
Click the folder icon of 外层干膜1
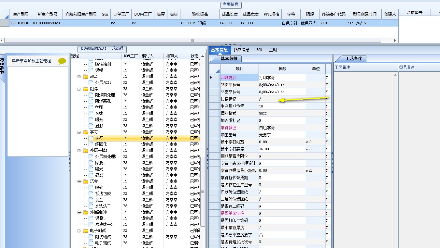pyautogui.click(x=86, y=150)
